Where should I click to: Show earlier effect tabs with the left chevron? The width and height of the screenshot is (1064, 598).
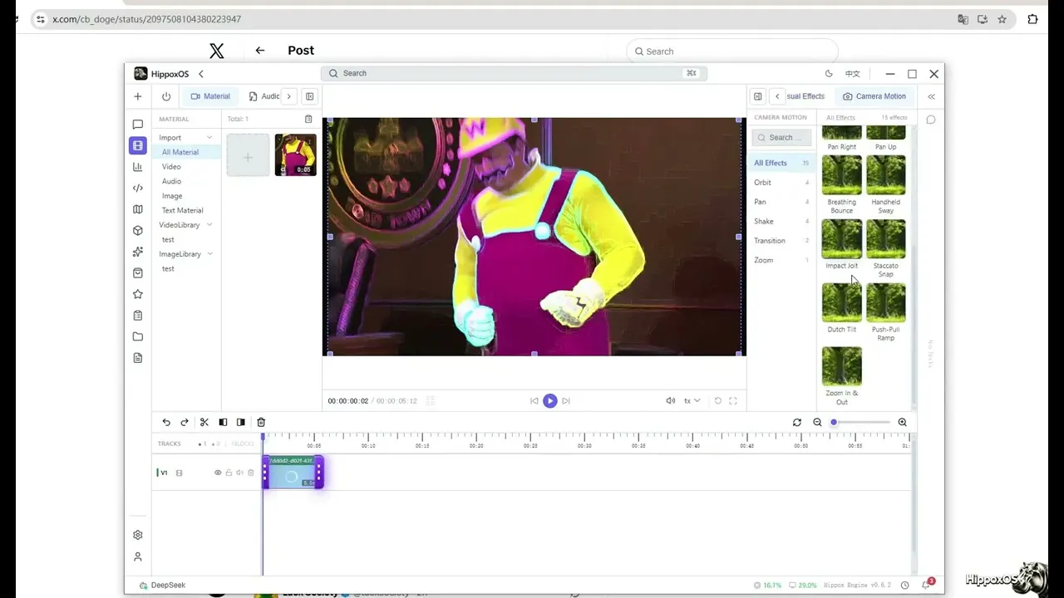[777, 96]
